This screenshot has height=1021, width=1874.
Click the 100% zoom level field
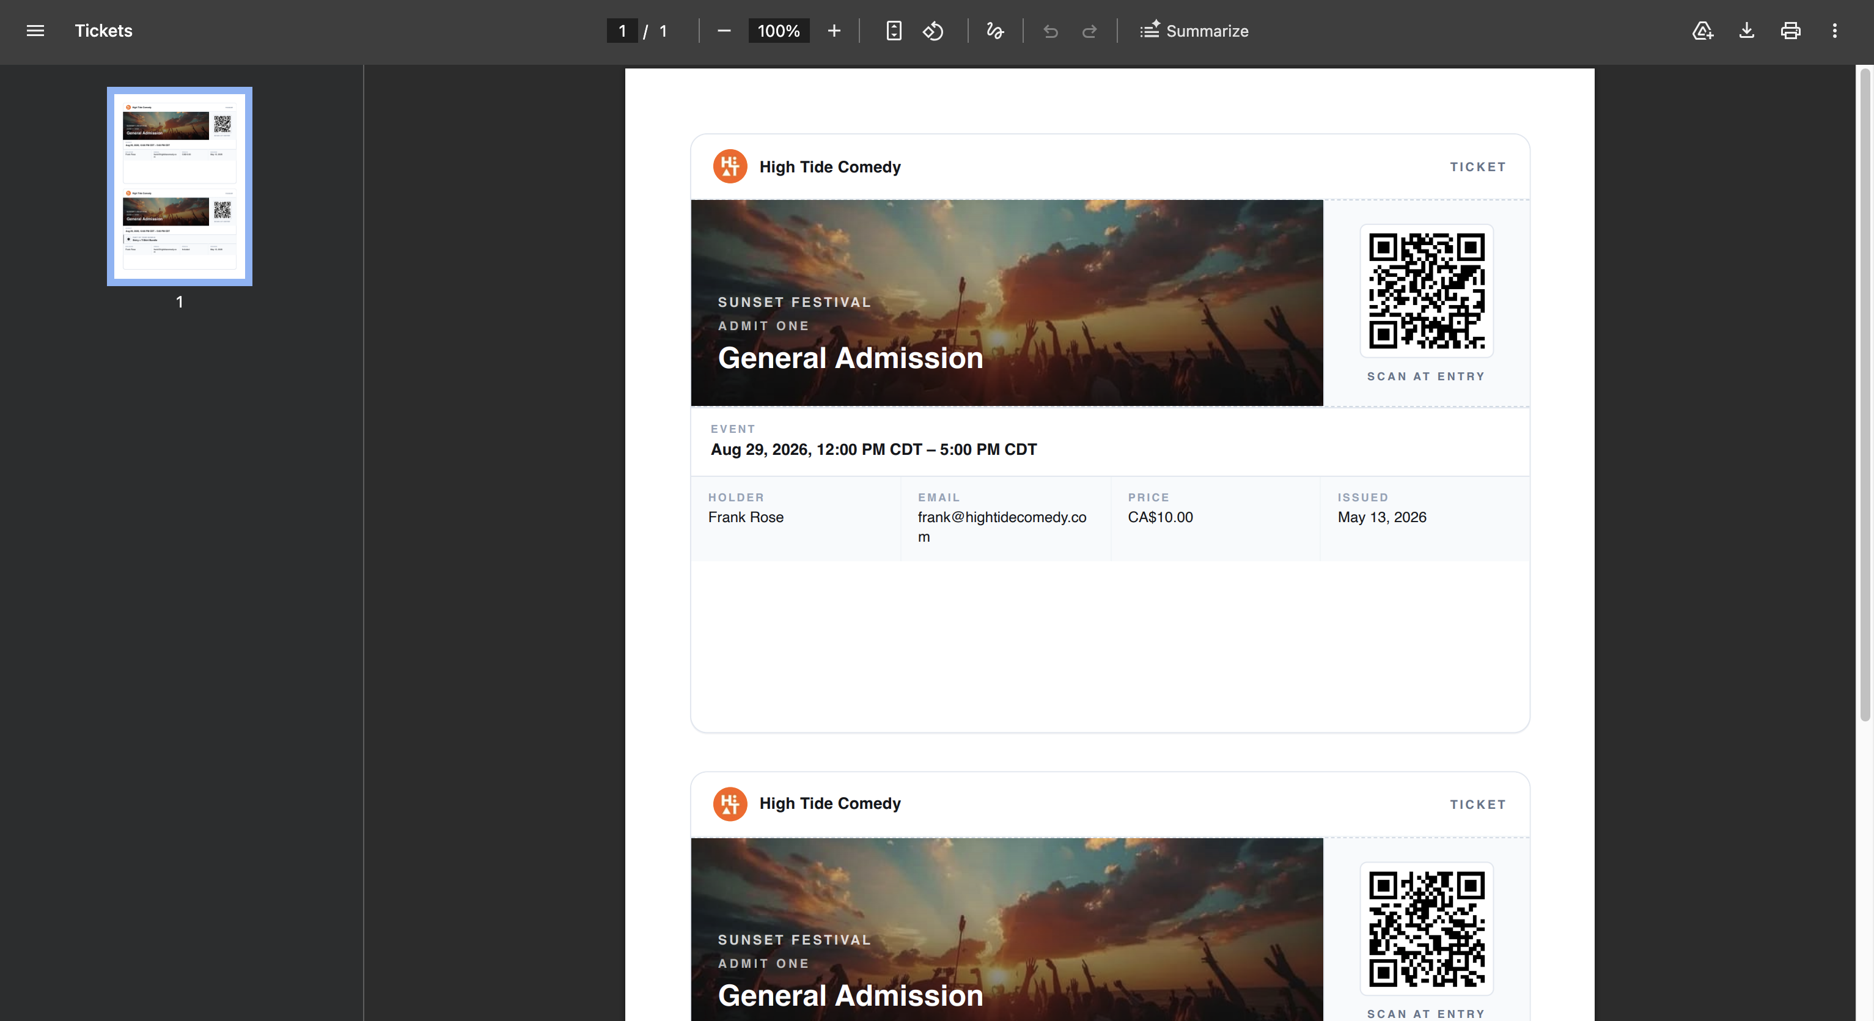pos(779,31)
